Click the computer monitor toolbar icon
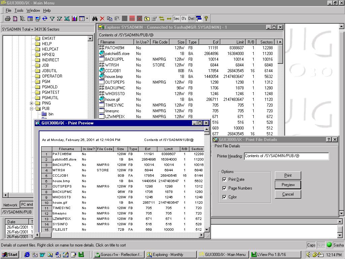345x259 pixels. (x=37, y=19)
